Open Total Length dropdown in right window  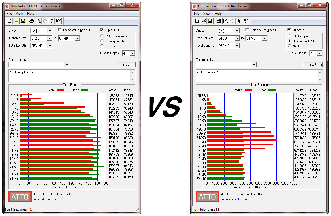click(x=237, y=46)
